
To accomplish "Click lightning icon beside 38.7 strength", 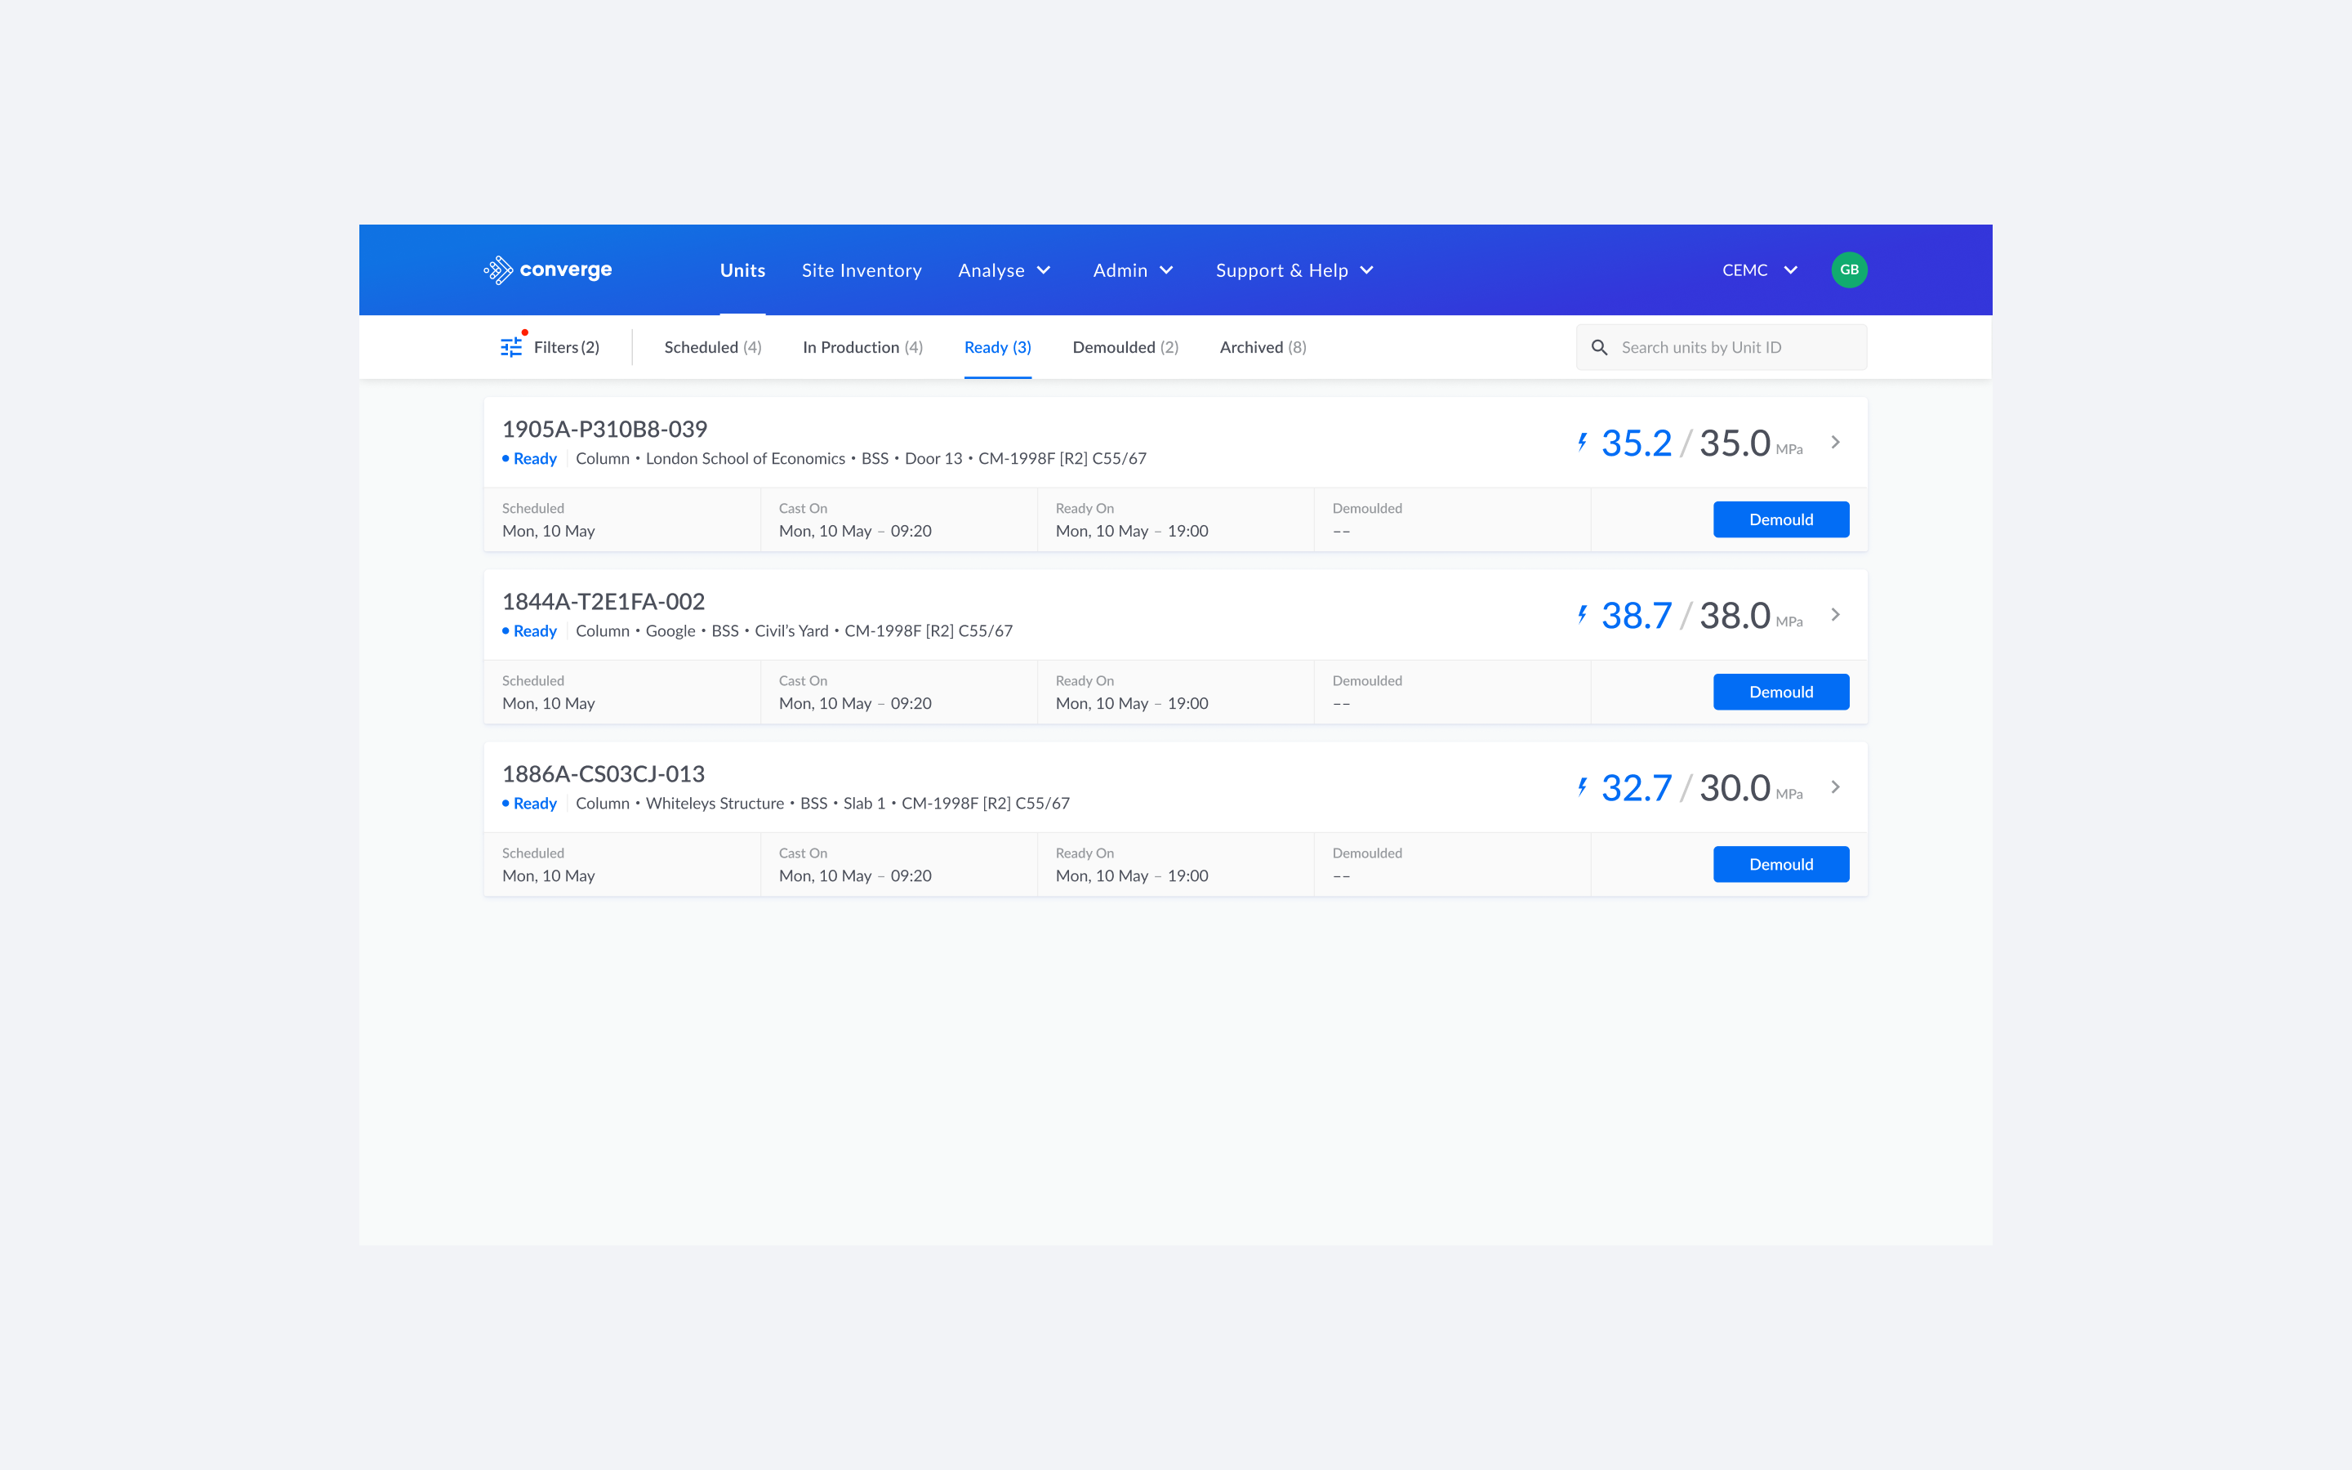I will 1582,614.
